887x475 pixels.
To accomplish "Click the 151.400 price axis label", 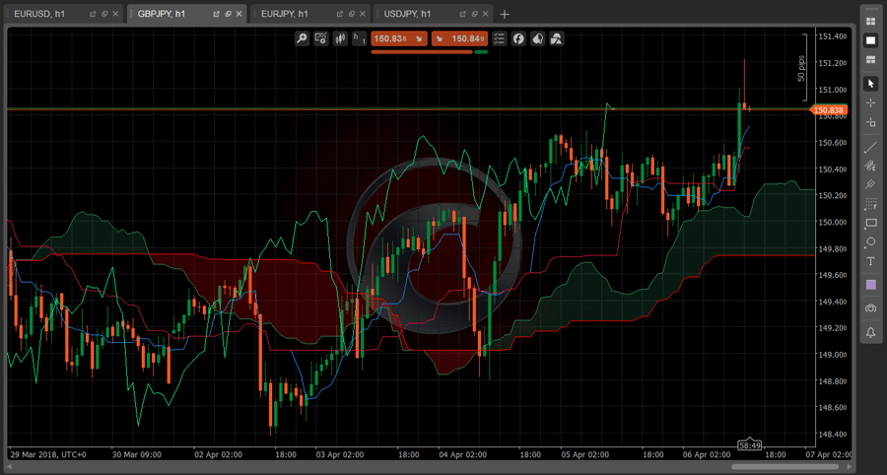I will (x=832, y=36).
